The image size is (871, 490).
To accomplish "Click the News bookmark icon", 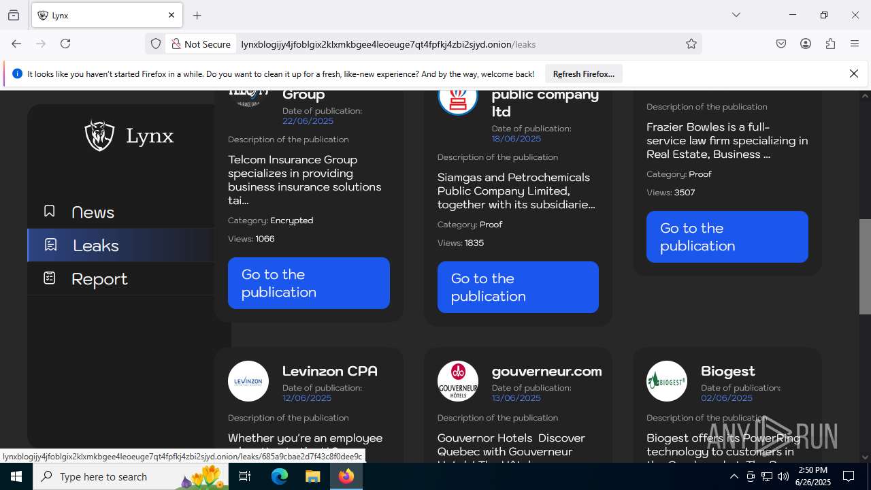I will tap(50, 211).
